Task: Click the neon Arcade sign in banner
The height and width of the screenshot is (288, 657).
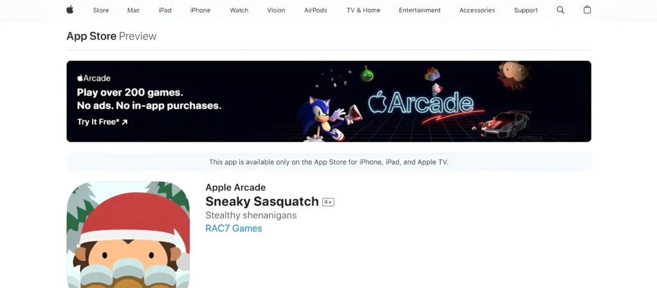Action: click(x=421, y=103)
